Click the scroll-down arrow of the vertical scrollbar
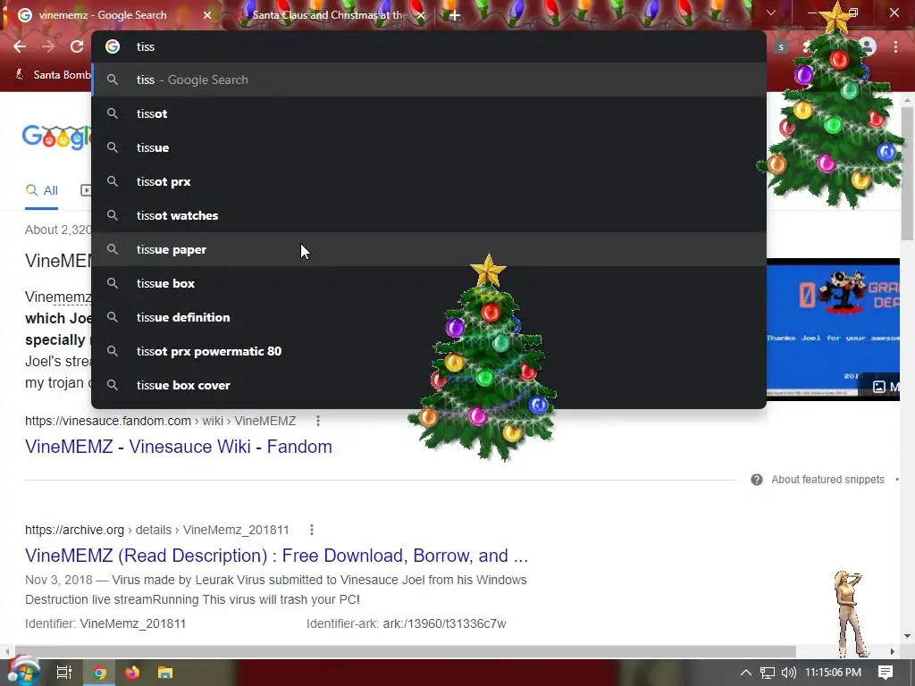 907,636
